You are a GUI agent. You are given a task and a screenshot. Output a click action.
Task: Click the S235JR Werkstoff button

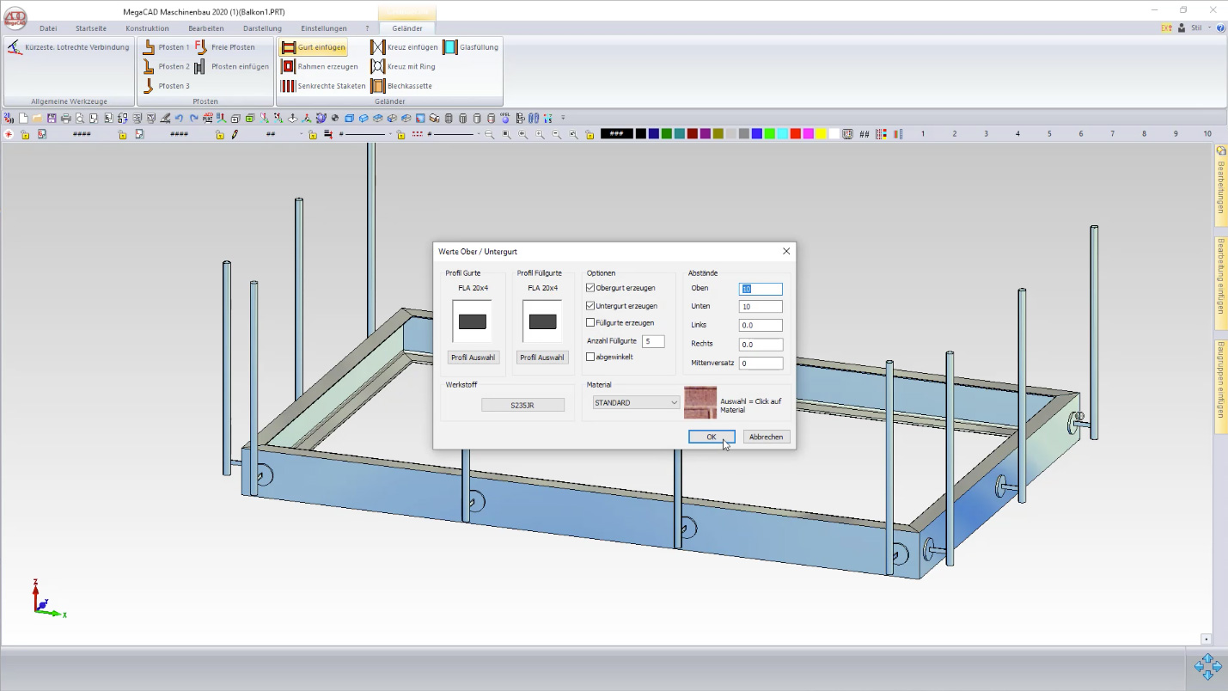[x=522, y=405]
